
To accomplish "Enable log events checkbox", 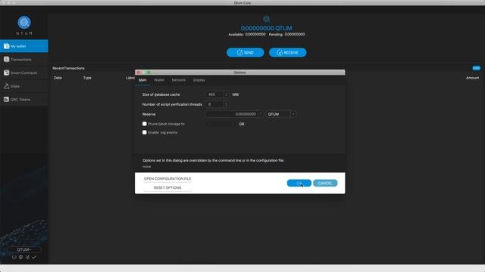I will click(145, 132).
